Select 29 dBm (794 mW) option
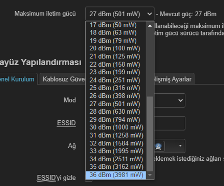 116,120
